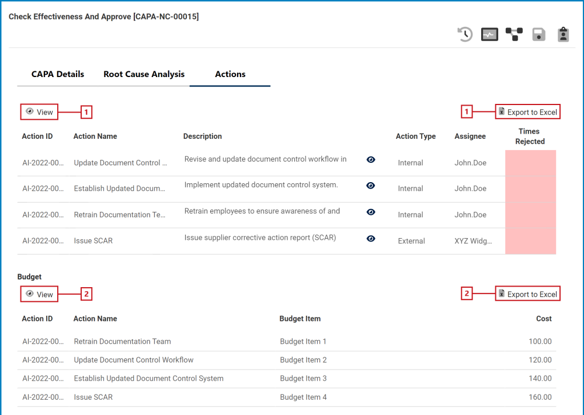Click eye icon for Issue SCAR description
The height and width of the screenshot is (415, 584).
coord(371,238)
